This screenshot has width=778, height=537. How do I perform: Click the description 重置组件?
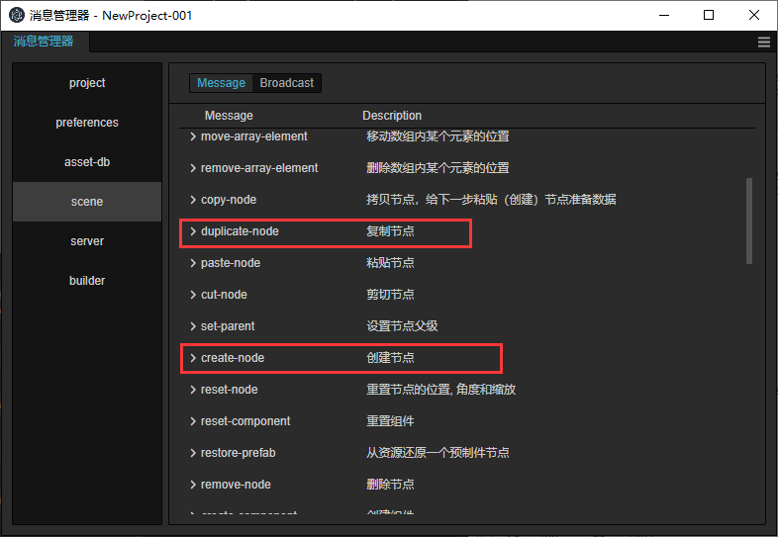point(391,421)
